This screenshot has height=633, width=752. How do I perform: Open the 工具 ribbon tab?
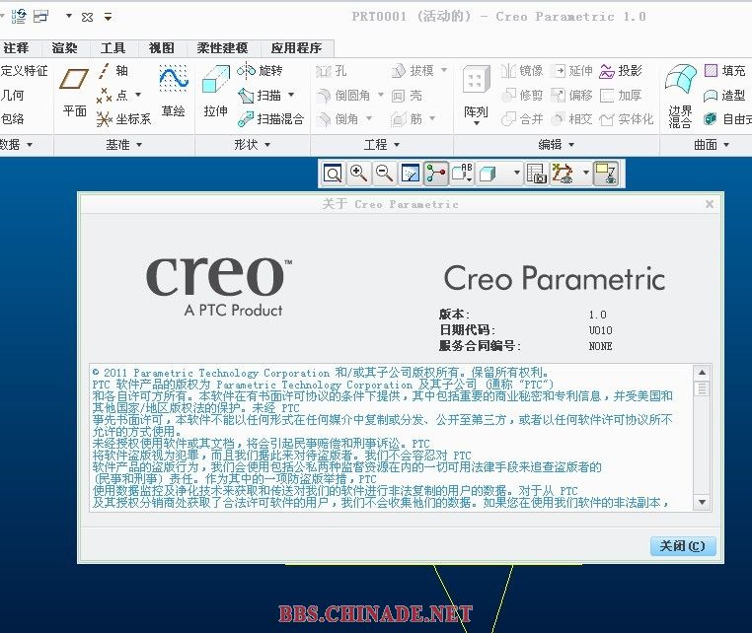point(113,48)
